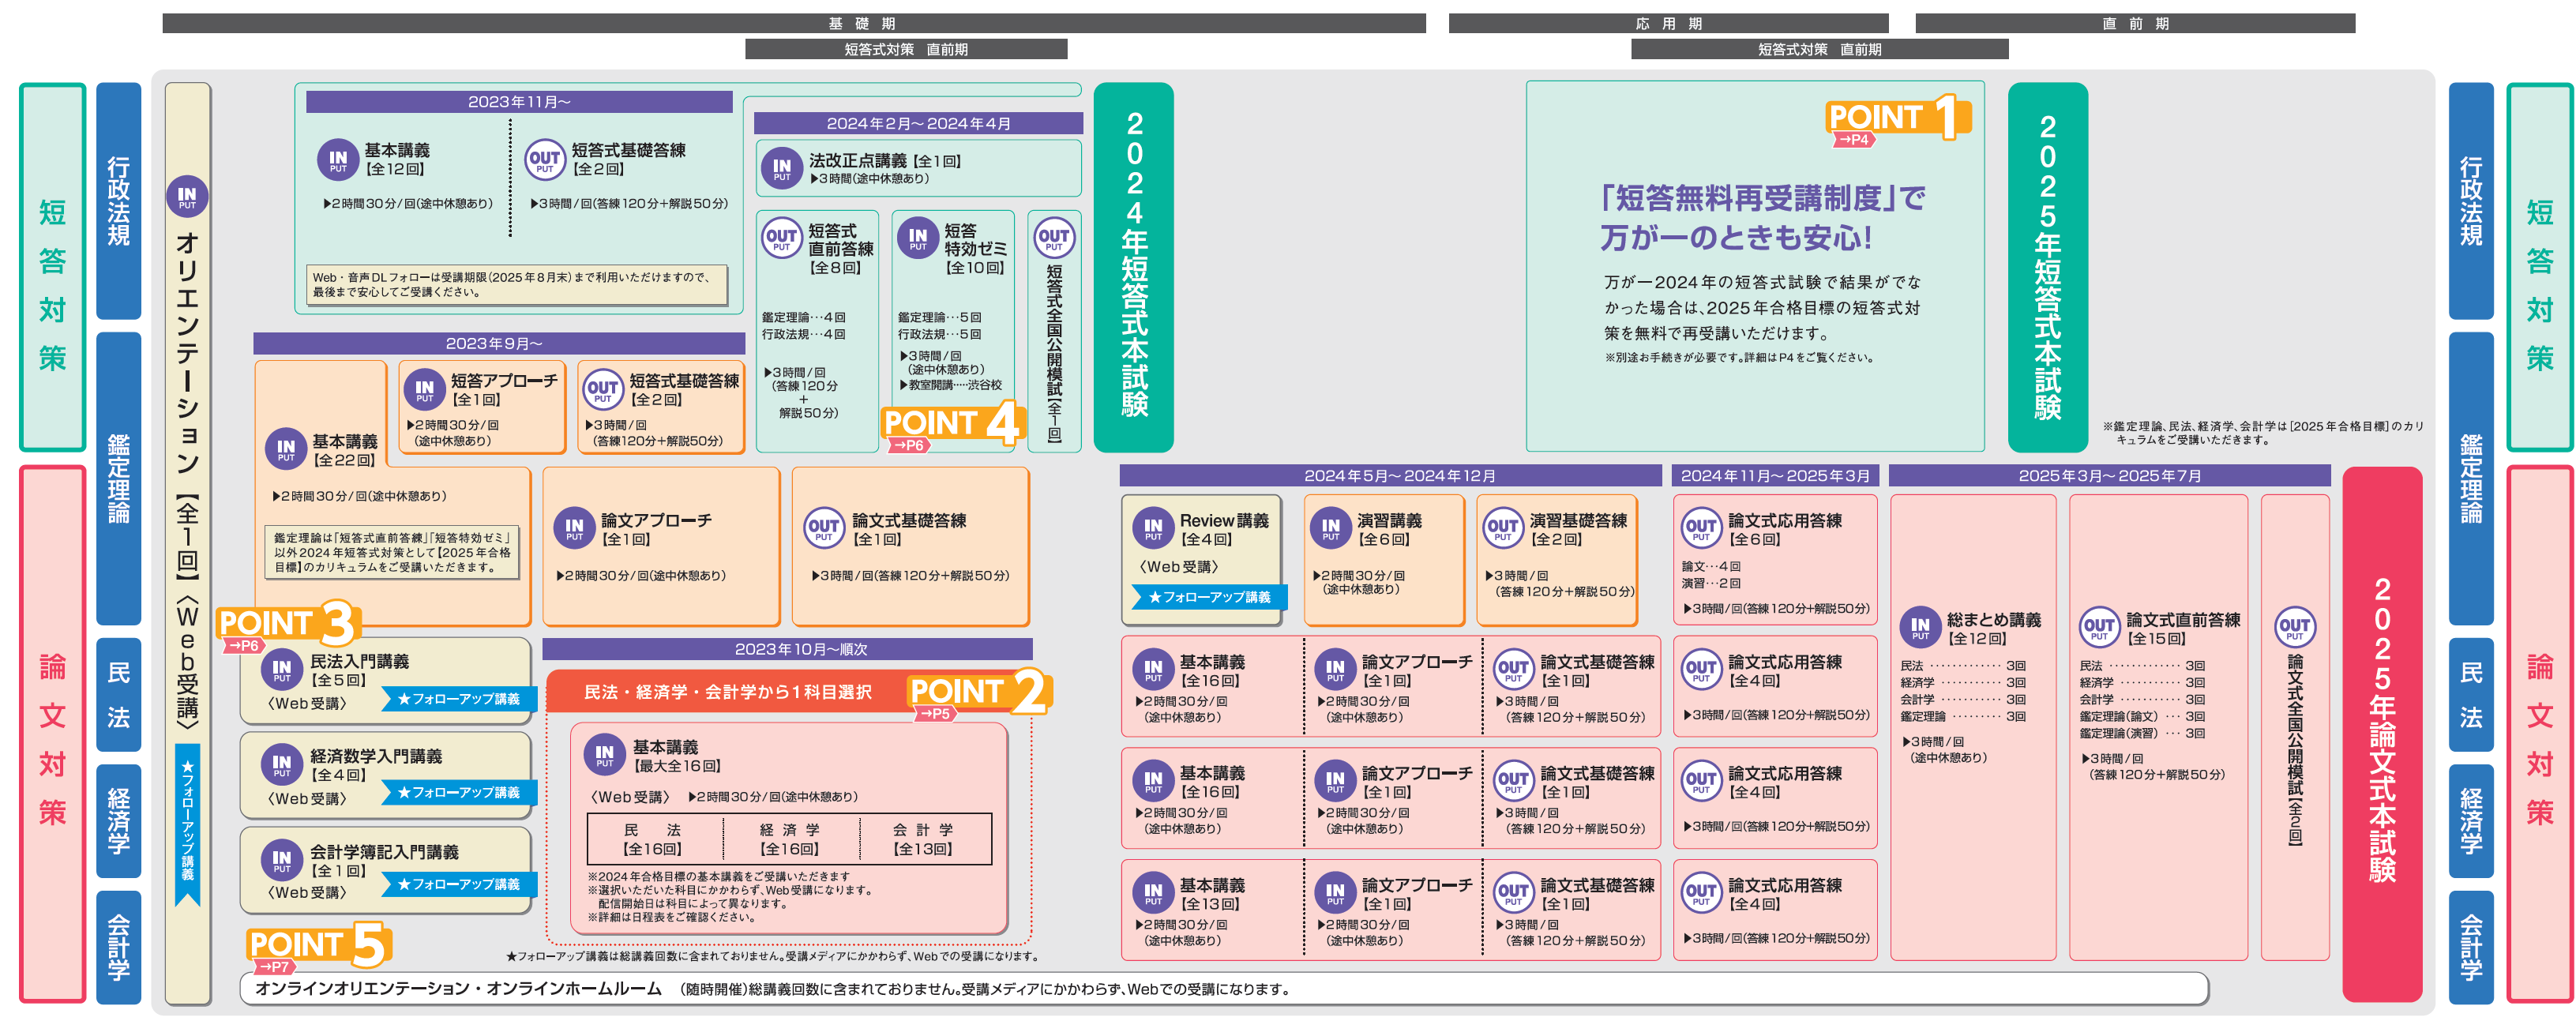Click the IN PUT icon beside オリエンテーション
Viewport: 2576px width, 1021px height.
click(x=187, y=196)
